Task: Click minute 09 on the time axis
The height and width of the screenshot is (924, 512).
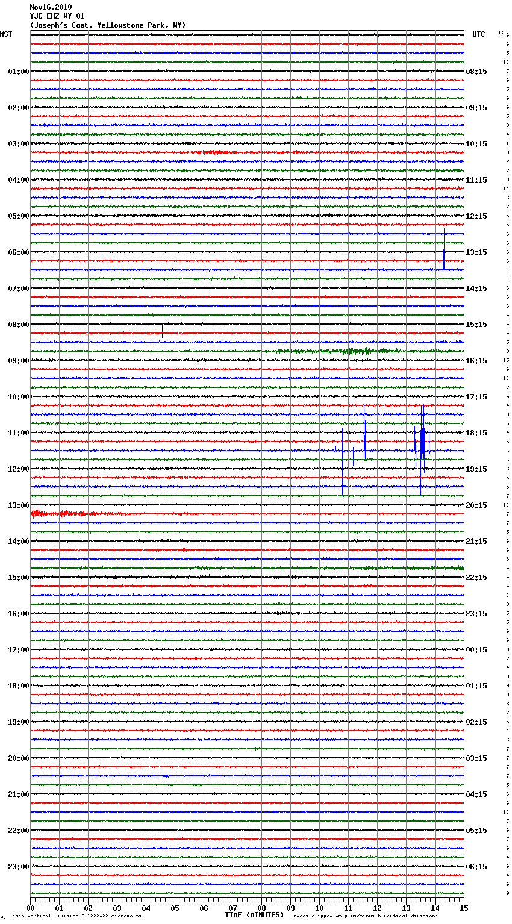Action: click(290, 908)
